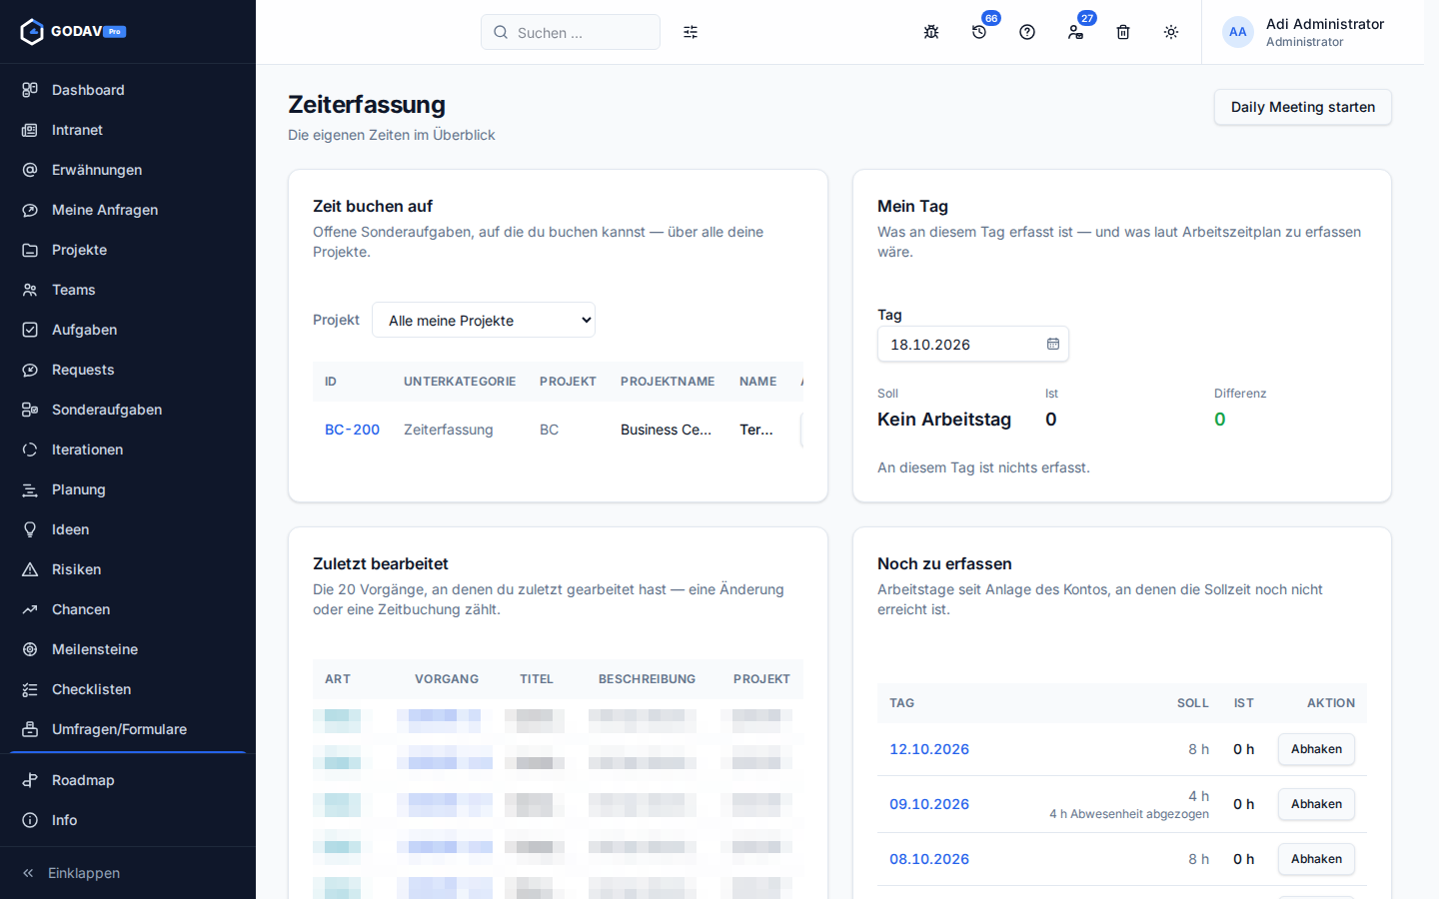The height and width of the screenshot is (899, 1439).
Task: Select Sonderaufgaben menu item
Action: (128, 410)
